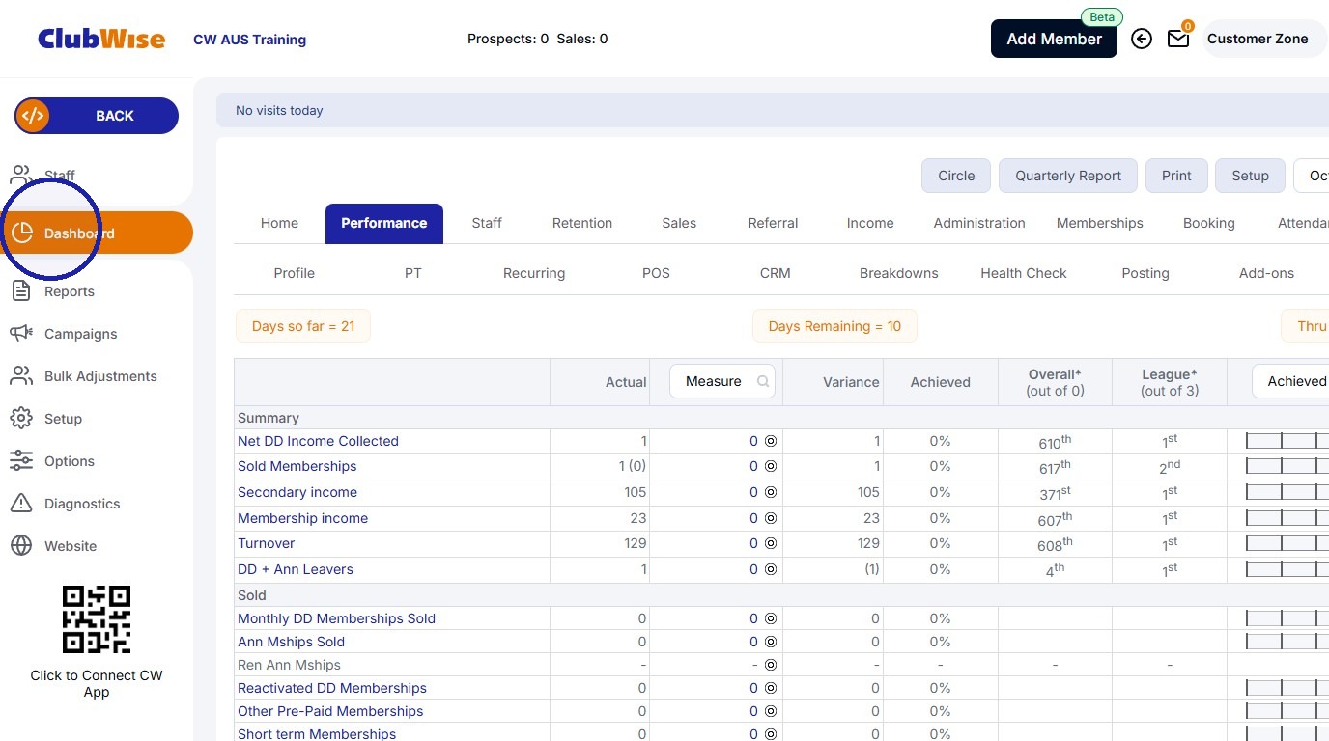Open the Reports document icon
This screenshot has width=1329, height=741.
[x=21, y=291]
